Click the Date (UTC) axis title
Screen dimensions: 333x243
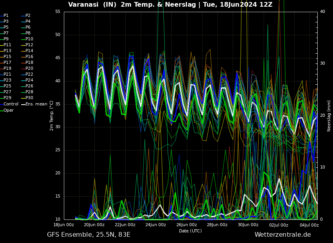point(190,231)
